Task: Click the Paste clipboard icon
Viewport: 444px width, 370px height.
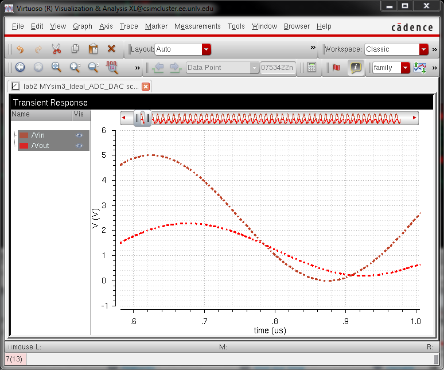Action: point(94,49)
